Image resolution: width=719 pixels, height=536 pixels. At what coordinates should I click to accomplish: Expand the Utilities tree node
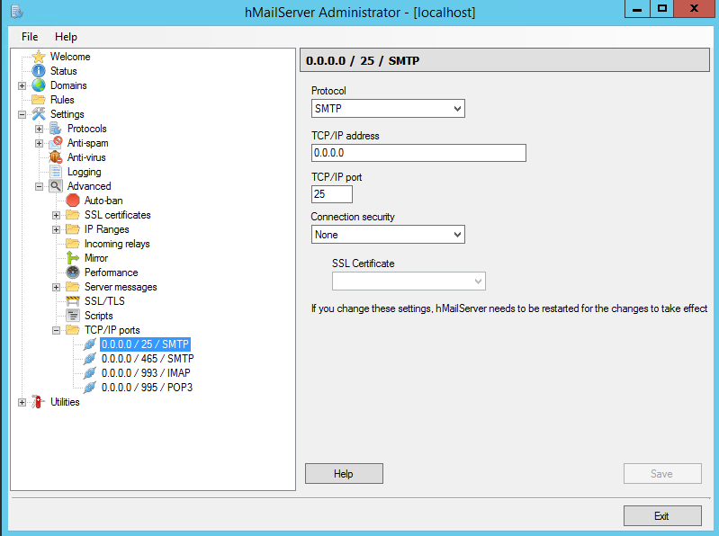pyautogui.click(x=22, y=402)
